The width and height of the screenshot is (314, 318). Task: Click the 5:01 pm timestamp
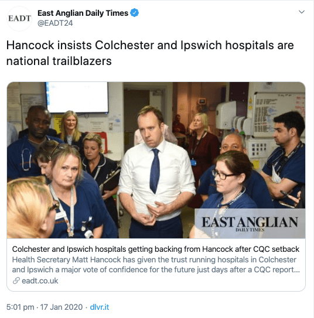(x=20, y=307)
